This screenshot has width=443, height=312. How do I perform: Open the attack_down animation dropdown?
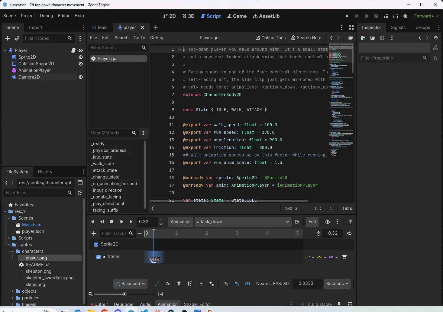[x=243, y=222]
